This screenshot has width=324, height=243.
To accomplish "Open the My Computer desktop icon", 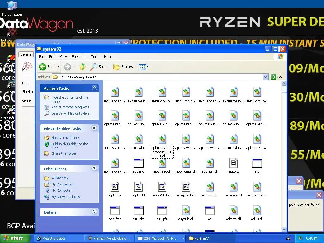I will (x=12, y=8).
